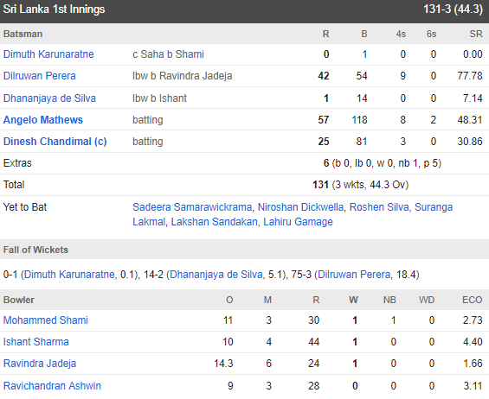Open Dimuth Karunaratne's batsman profile link
Viewport: 489px width, 399px height.
point(48,54)
